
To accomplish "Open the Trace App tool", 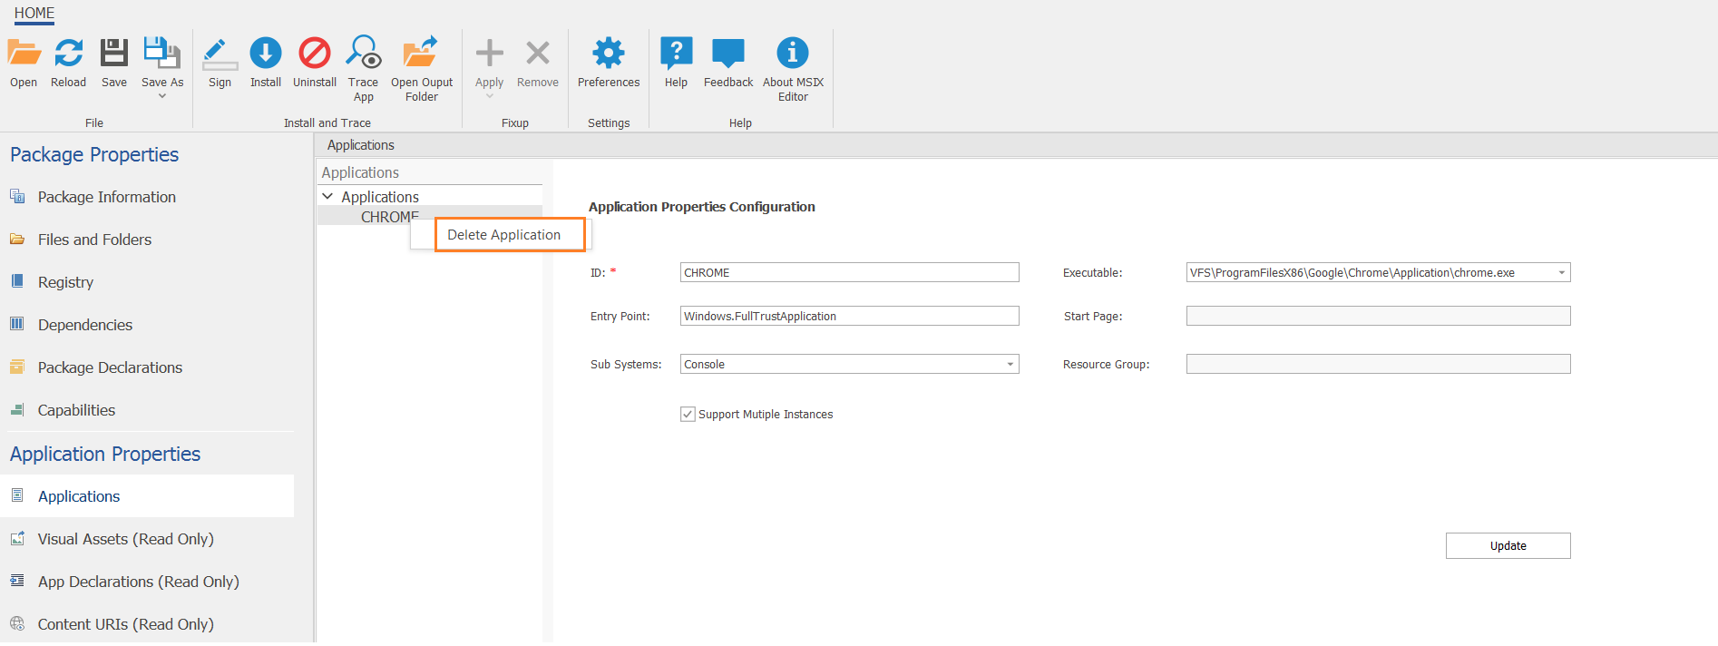I will [x=363, y=54].
